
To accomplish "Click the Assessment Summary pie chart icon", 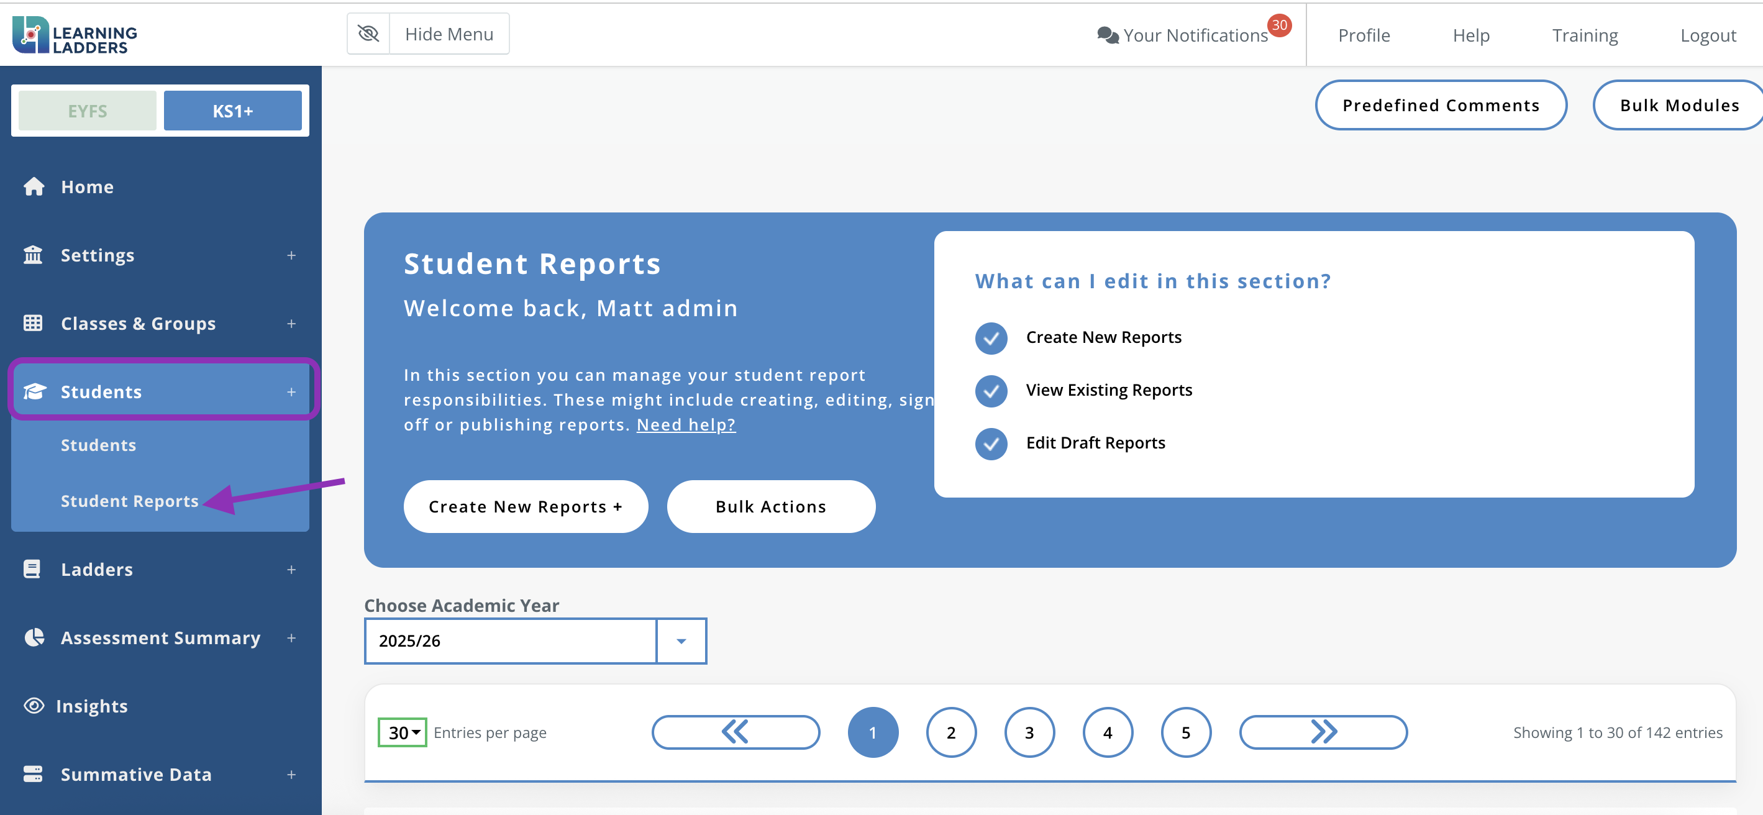I will 34,637.
